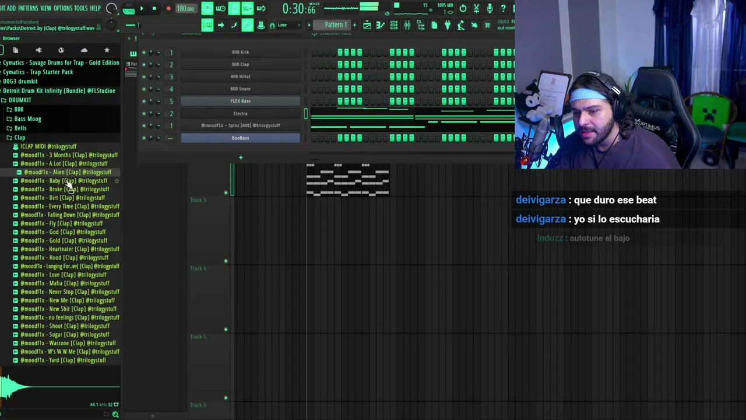The width and height of the screenshot is (746, 420).
Task: Open the Mixer view icon
Action: click(407, 25)
